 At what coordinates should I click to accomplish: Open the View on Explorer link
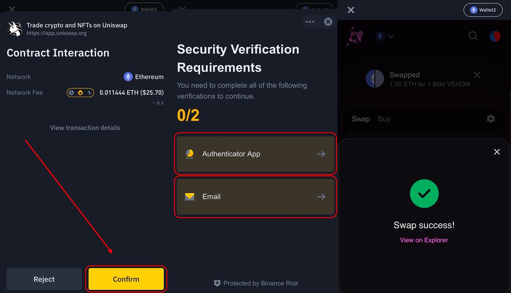pos(424,240)
